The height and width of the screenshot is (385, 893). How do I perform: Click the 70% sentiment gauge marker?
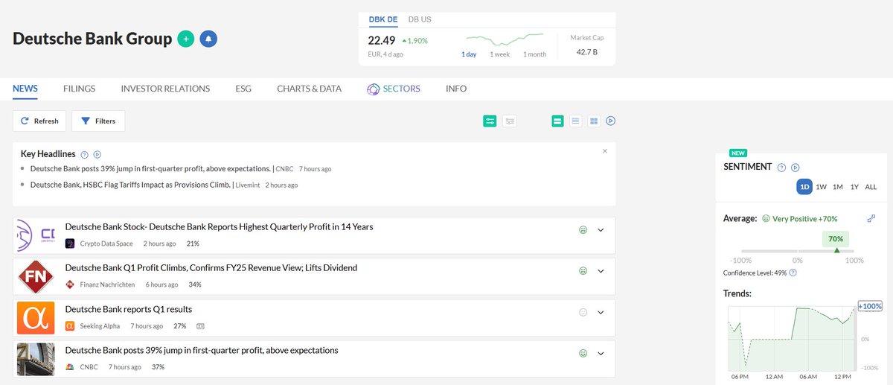836,240
